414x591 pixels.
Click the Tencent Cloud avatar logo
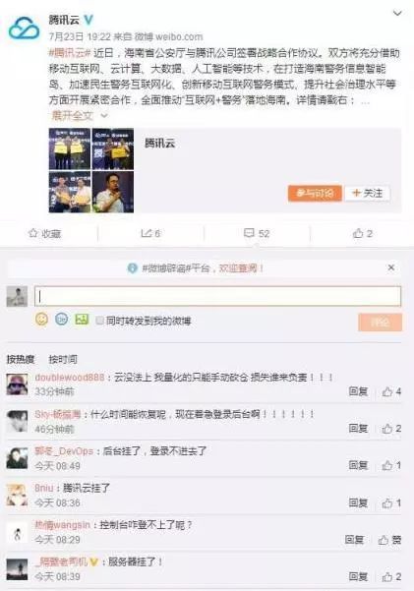click(24, 29)
